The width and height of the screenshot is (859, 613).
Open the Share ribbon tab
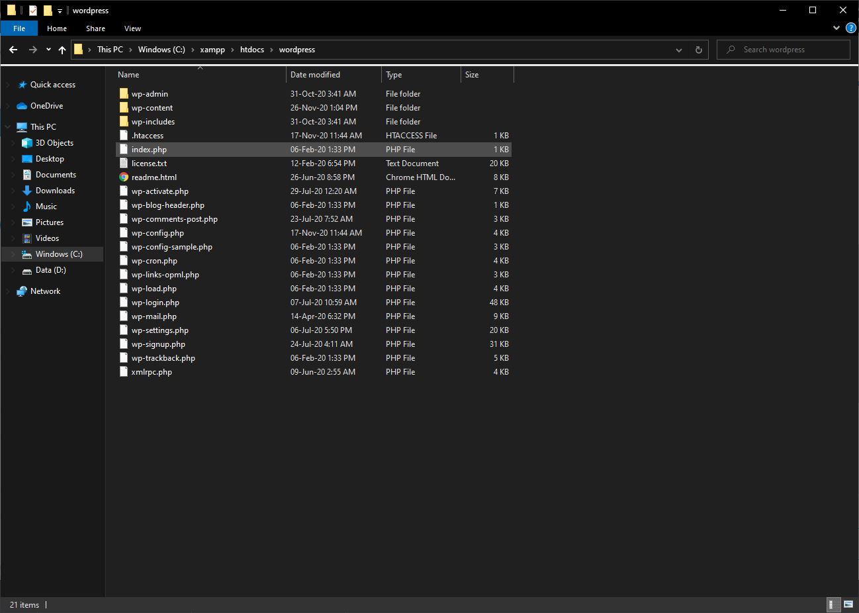[x=95, y=28]
